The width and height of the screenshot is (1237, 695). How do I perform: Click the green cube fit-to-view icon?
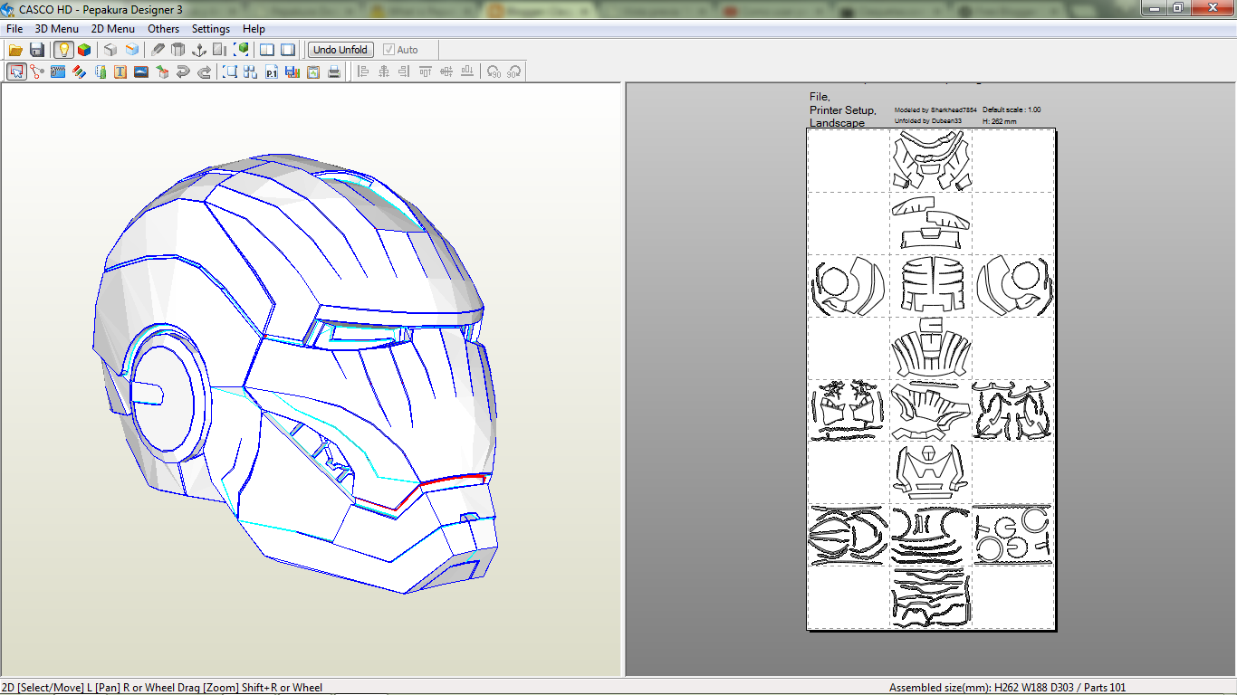click(242, 50)
